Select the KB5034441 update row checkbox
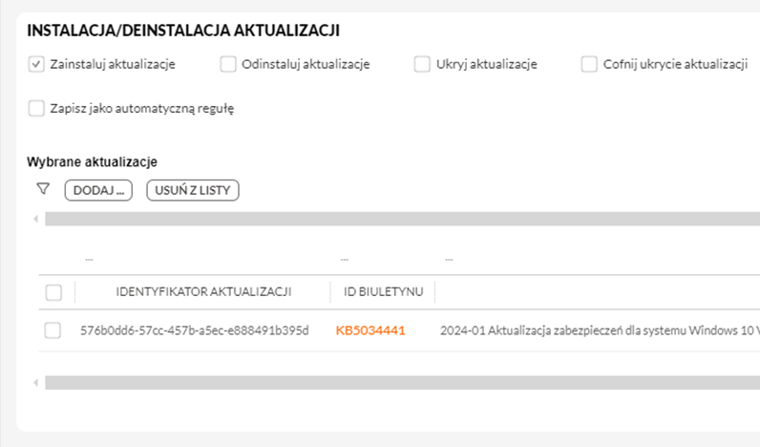 [53, 330]
